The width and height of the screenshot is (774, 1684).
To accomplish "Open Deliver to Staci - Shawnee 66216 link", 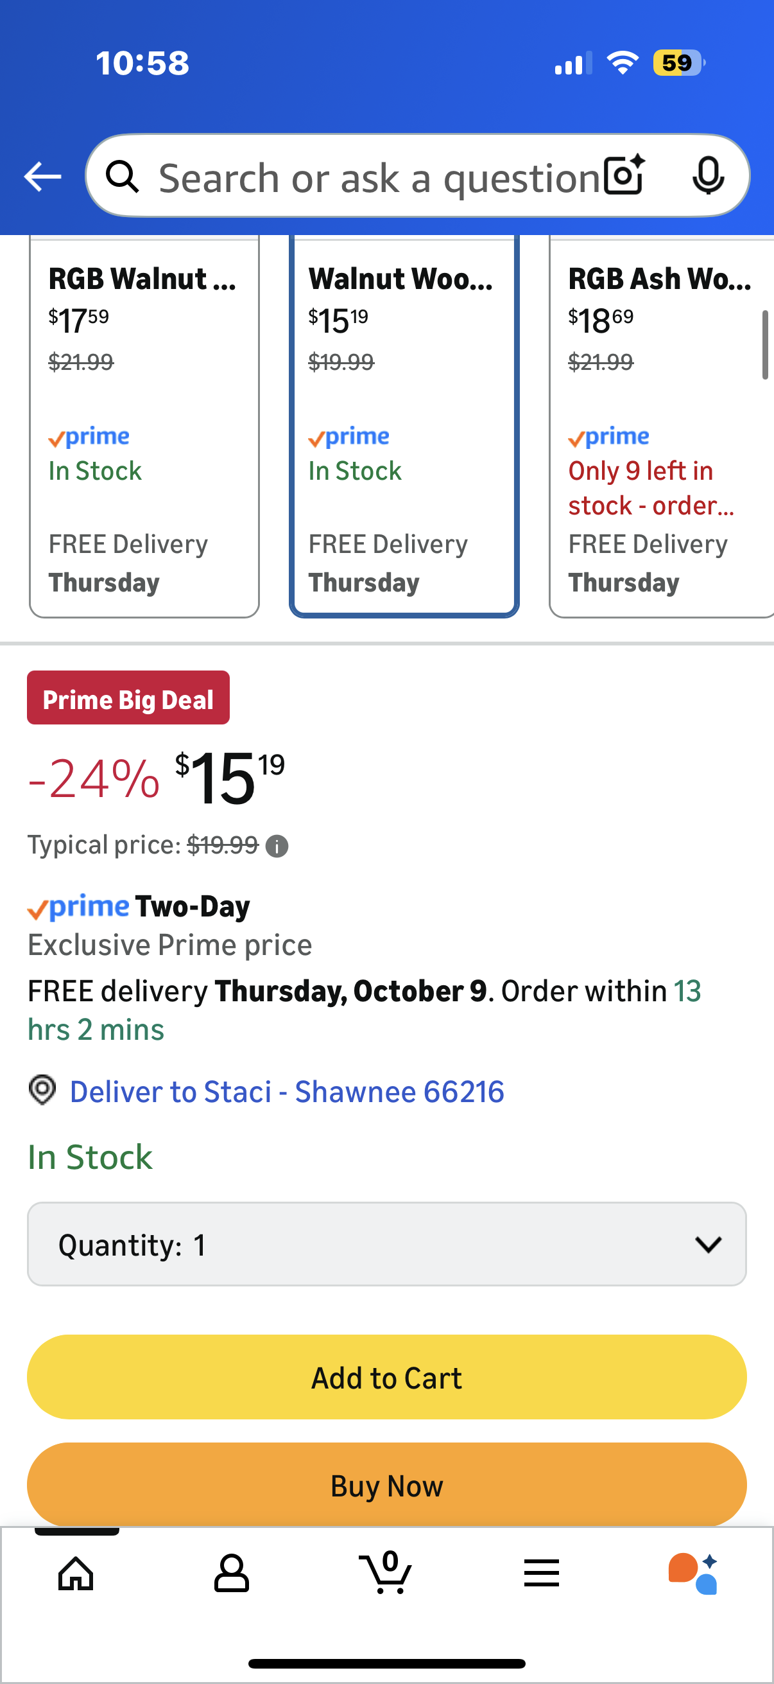I will pyautogui.click(x=287, y=1092).
